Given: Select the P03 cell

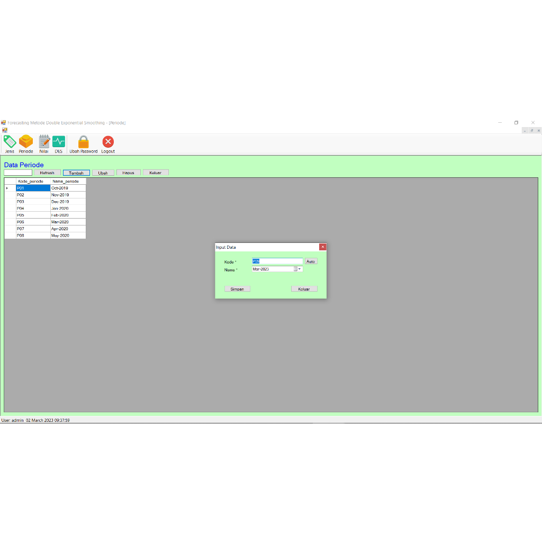Looking at the screenshot, I should coord(33,202).
